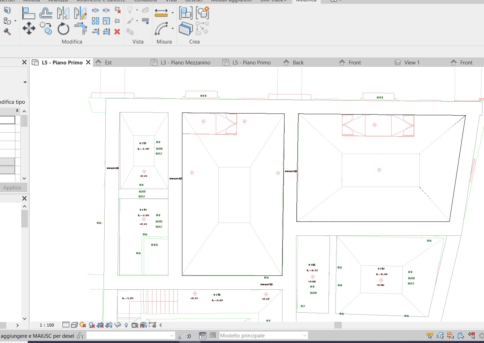The height and width of the screenshot is (343, 484).
Task: Click the red Delete tool icon
Action: (117, 31)
